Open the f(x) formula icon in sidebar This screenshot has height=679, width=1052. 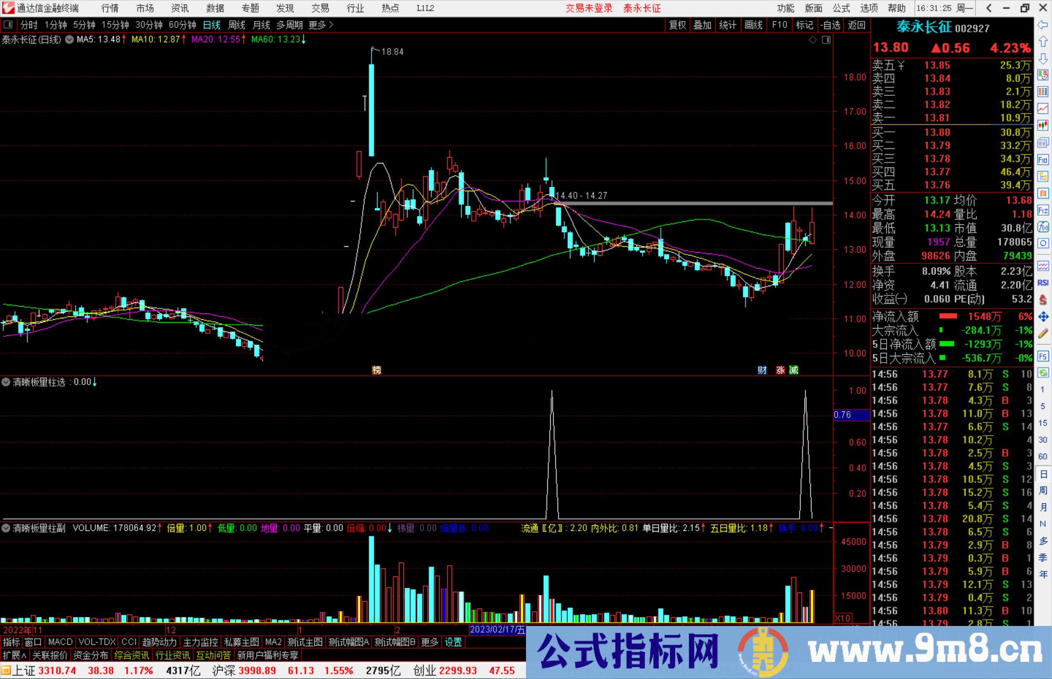[1043, 227]
